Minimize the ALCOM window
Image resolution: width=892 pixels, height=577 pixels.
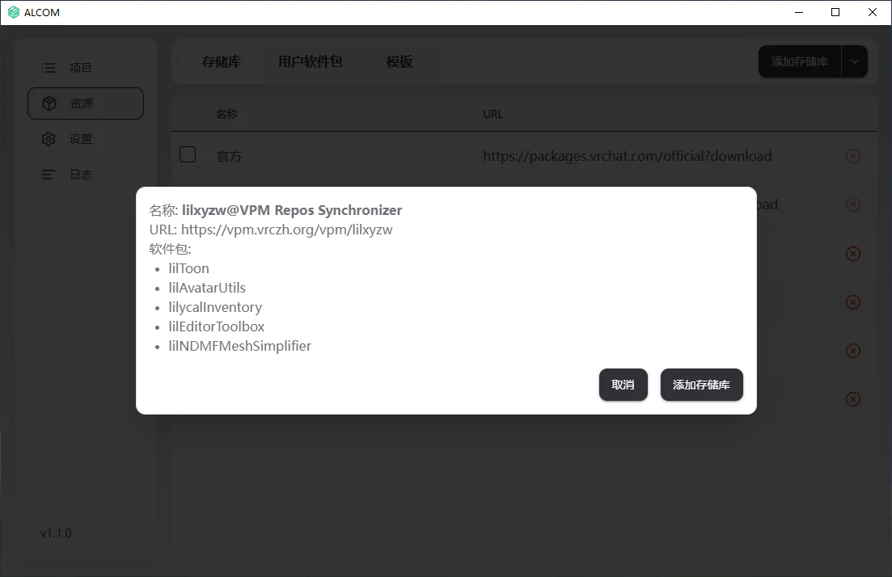click(x=799, y=12)
